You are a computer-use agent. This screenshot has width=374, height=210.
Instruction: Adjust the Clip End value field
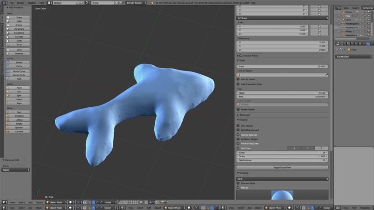click(282, 97)
